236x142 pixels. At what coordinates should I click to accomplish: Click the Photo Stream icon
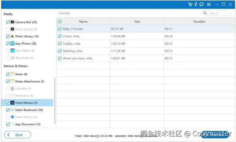pos(12,29)
